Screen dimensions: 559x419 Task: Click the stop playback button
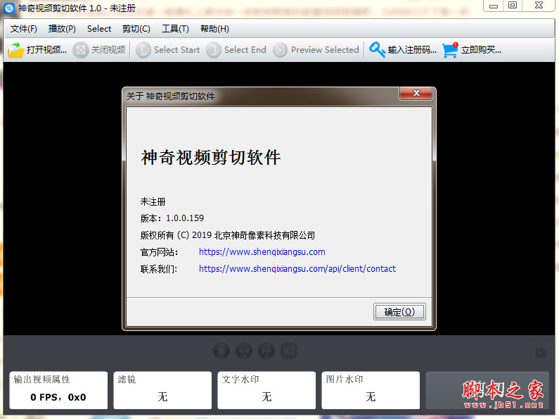point(221,351)
